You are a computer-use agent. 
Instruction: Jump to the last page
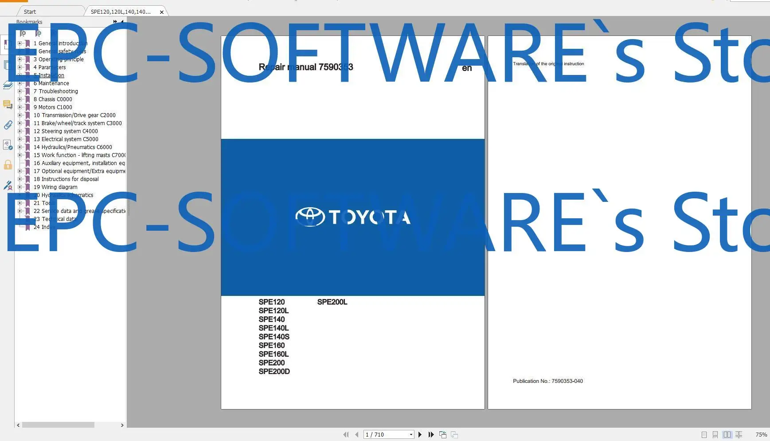click(431, 435)
